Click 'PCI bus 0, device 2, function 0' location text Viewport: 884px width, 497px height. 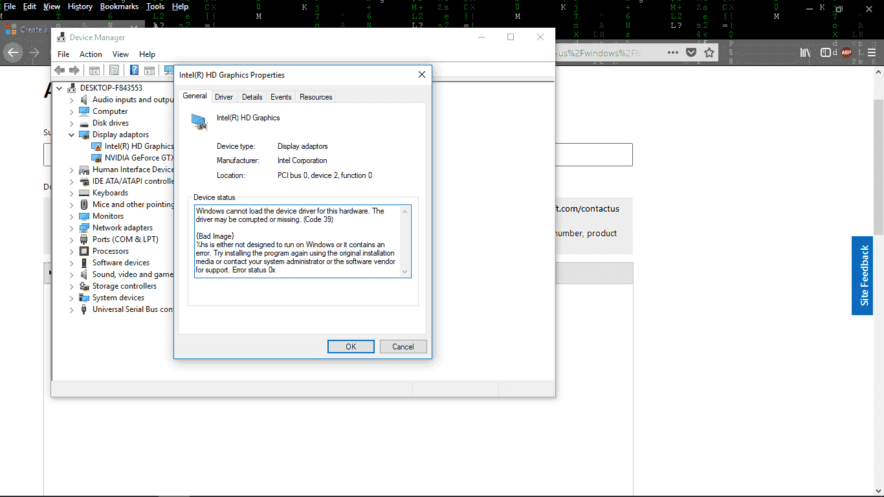tap(325, 175)
